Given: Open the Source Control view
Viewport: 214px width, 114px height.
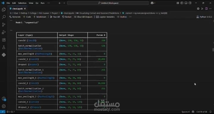Looking at the screenshot, I should 4,25.
